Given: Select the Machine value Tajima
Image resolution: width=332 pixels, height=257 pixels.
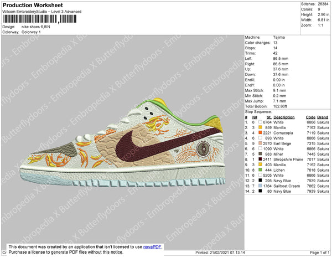Looking at the screenshot, I should click(279, 37).
